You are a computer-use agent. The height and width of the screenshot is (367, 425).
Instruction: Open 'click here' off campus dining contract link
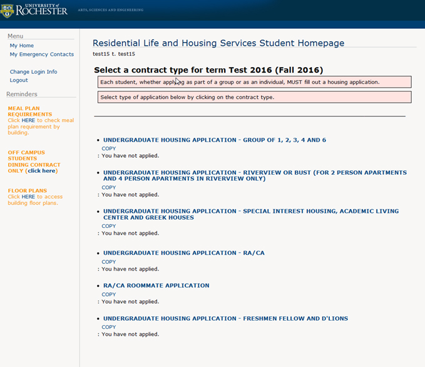point(41,171)
